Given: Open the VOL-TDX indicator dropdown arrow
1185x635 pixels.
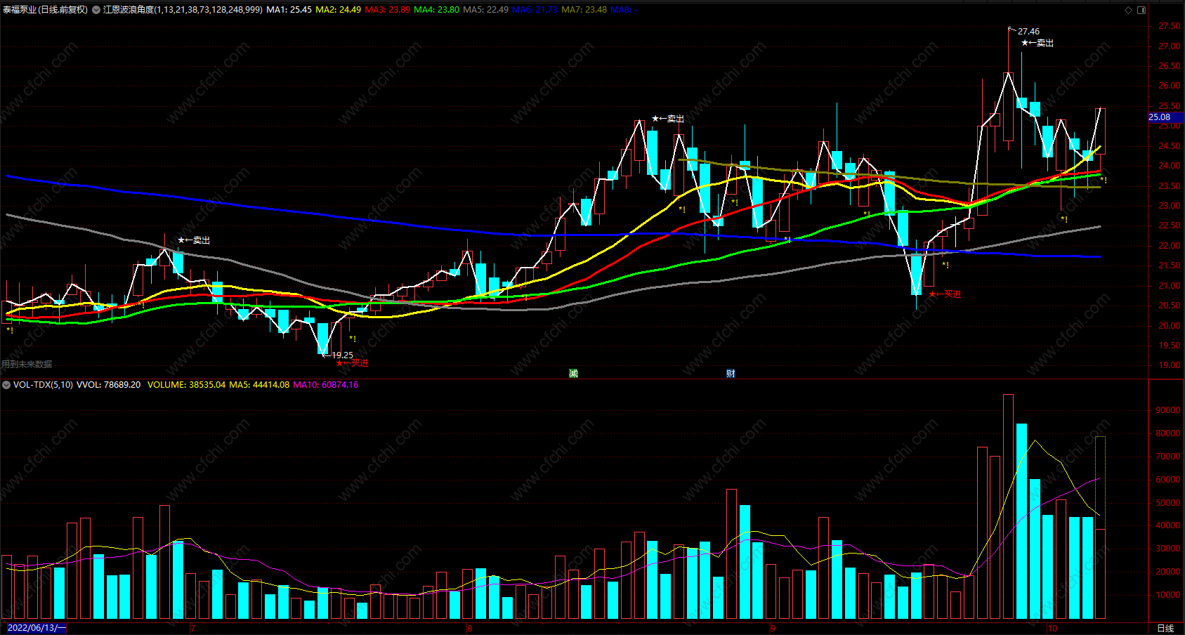Looking at the screenshot, I should [x=6, y=385].
